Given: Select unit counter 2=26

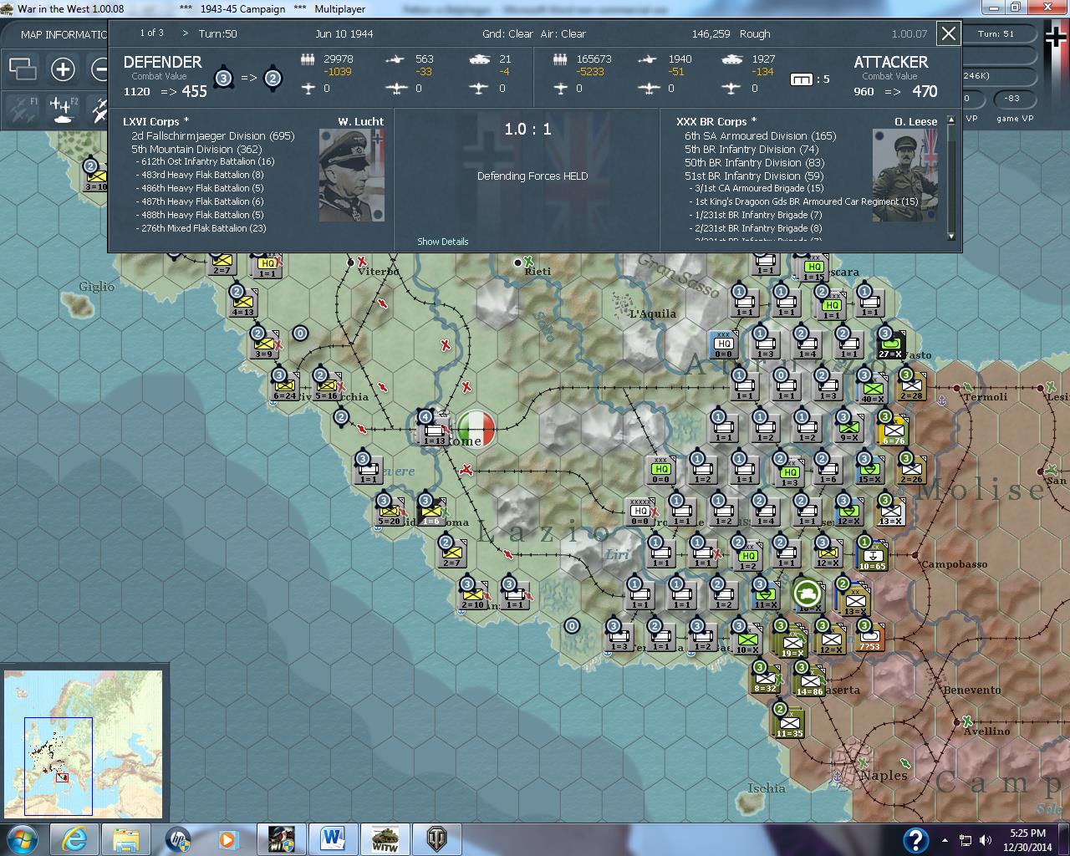Looking at the screenshot, I should (912, 469).
